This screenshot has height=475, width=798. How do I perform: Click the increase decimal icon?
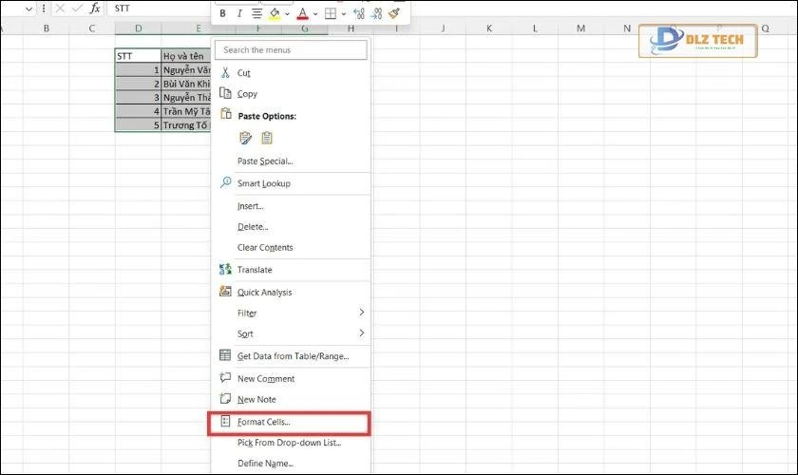click(x=358, y=14)
